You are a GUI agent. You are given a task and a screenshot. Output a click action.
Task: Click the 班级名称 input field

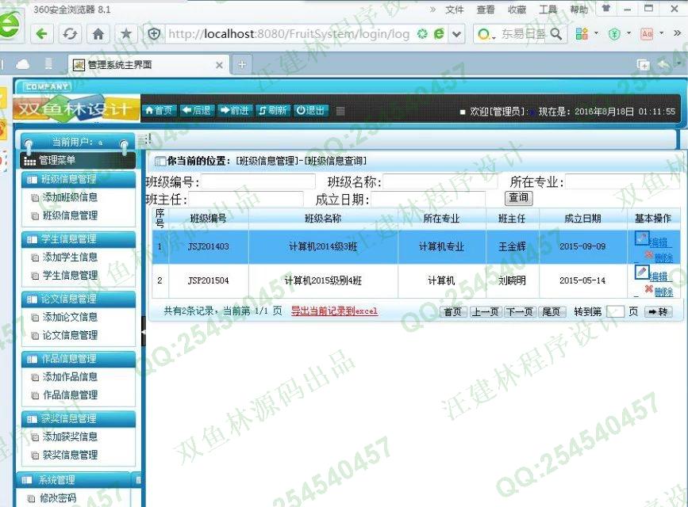click(x=439, y=182)
